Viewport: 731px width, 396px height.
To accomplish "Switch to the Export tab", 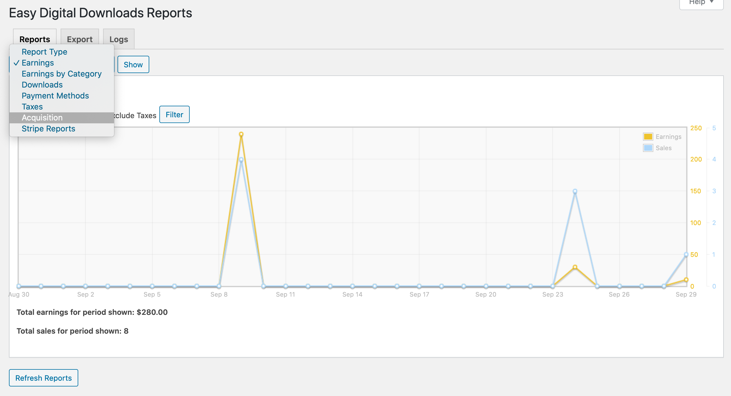I will (80, 39).
